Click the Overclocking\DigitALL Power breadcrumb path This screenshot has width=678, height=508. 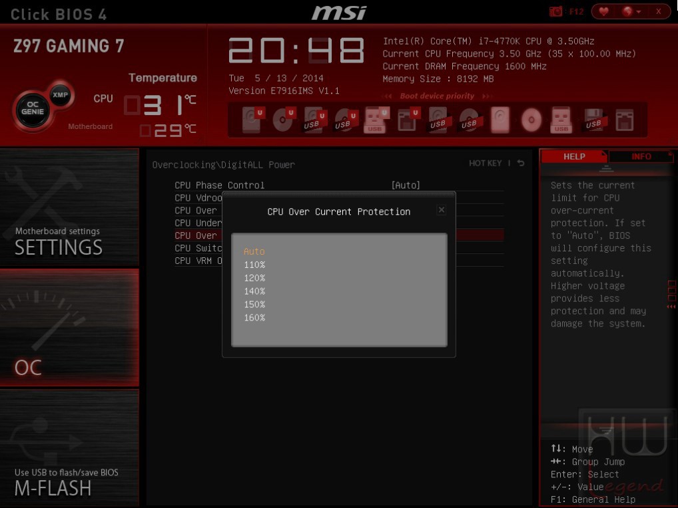pyautogui.click(x=224, y=164)
